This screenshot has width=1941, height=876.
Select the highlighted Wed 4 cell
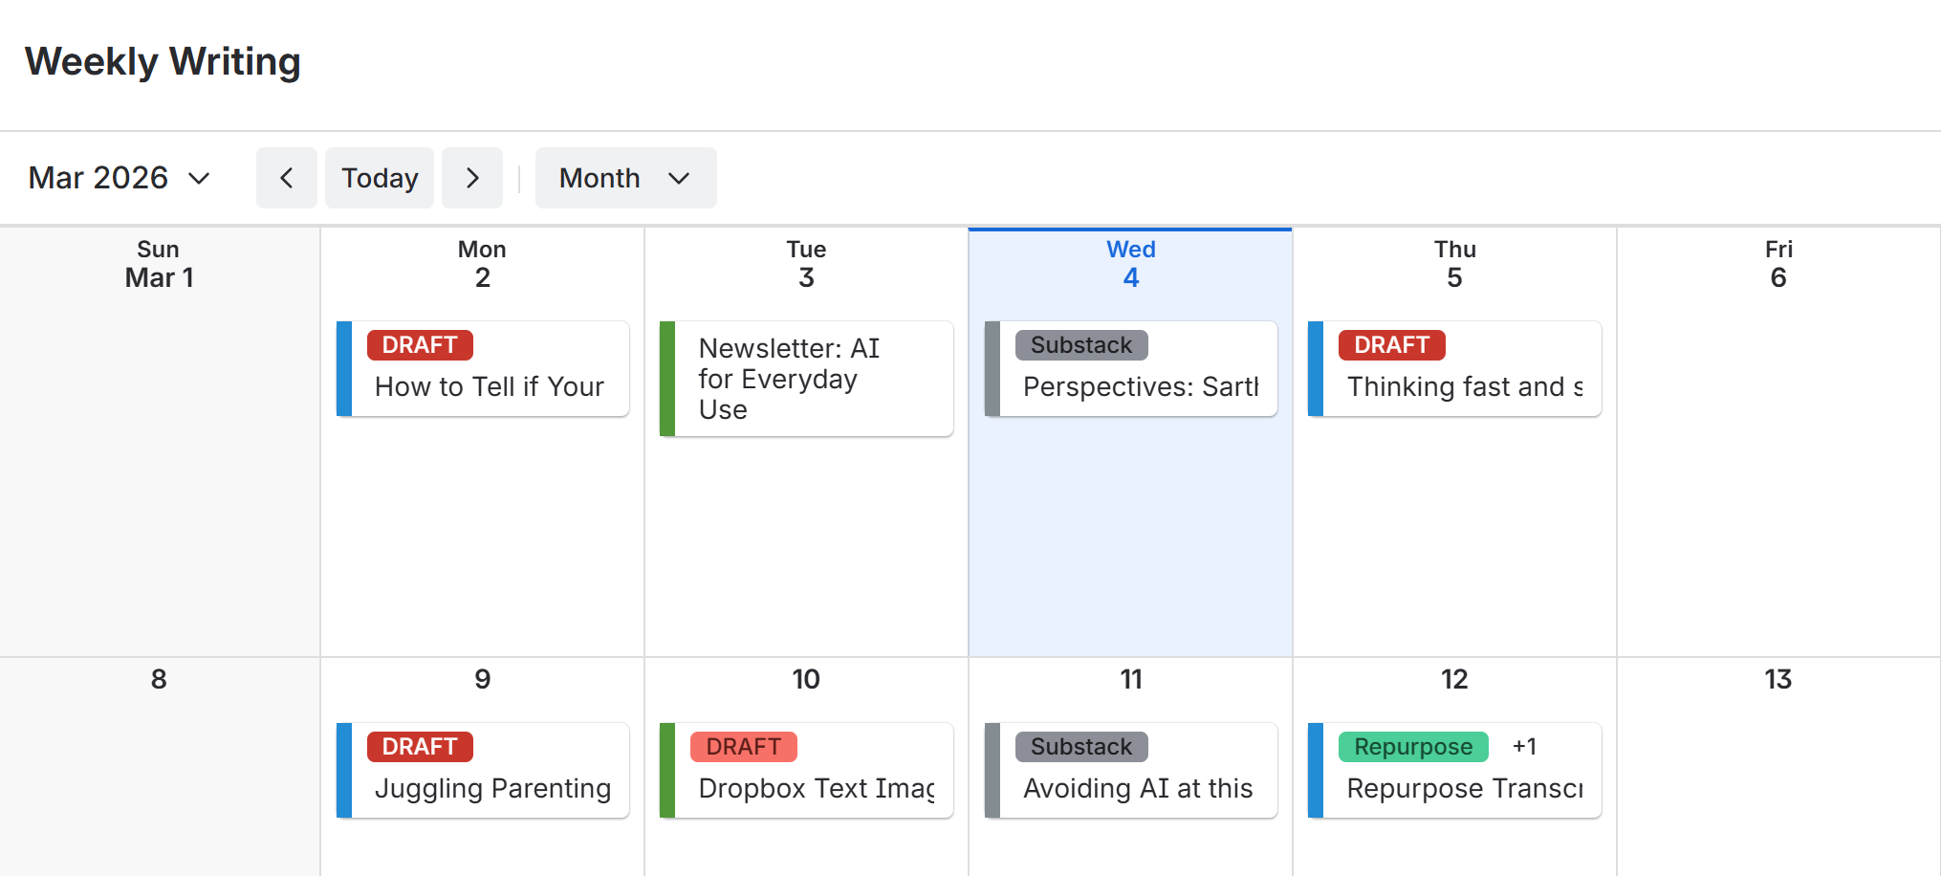pyautogui.click(x=1130, y=536)
